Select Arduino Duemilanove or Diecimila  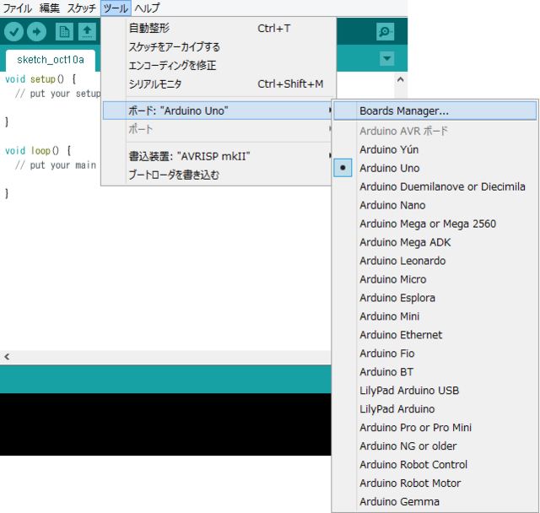click(435, 186)
